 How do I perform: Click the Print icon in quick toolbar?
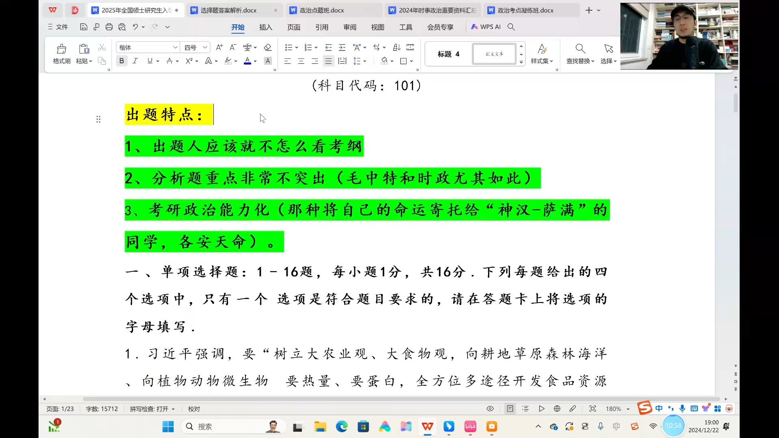[109, 27]
